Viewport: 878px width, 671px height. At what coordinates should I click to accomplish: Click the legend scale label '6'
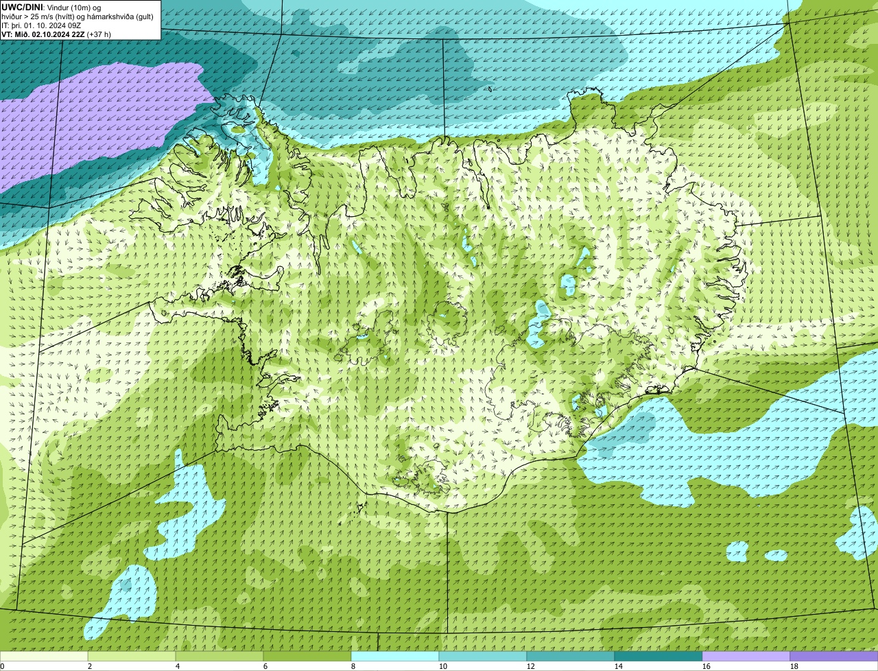click(266, 666)
